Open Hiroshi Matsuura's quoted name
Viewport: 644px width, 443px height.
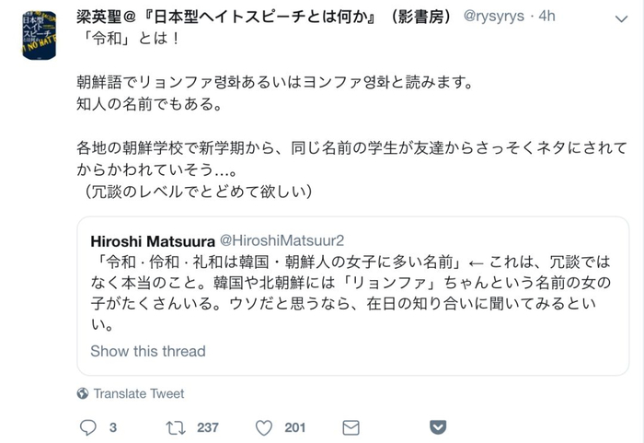tap(151, 239)
